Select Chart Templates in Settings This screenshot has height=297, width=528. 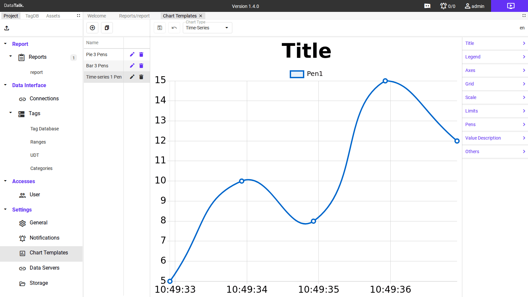click(x=41, y=254)
